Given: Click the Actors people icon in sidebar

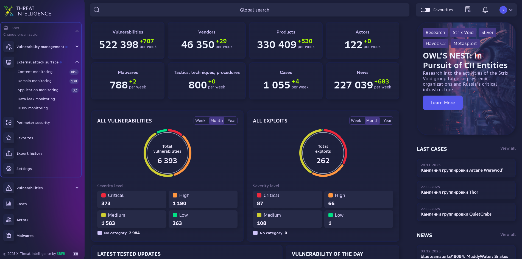Looking at the screenshot, I should tap(9, 220).
